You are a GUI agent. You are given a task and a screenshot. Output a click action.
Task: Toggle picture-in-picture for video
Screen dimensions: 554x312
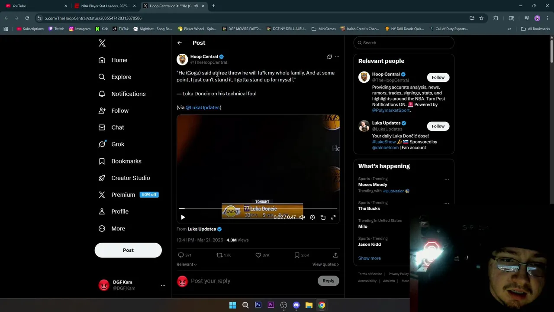click(323, 217)
